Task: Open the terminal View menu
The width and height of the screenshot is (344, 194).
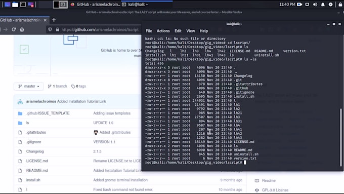Action: 190,31
